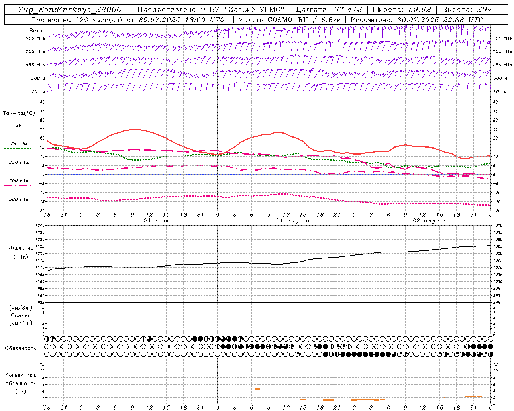The height and width of the screenshot is (411, 514).
Task: Click the station title Yug_Kondinskoye_28066
Action: point(70,10)
